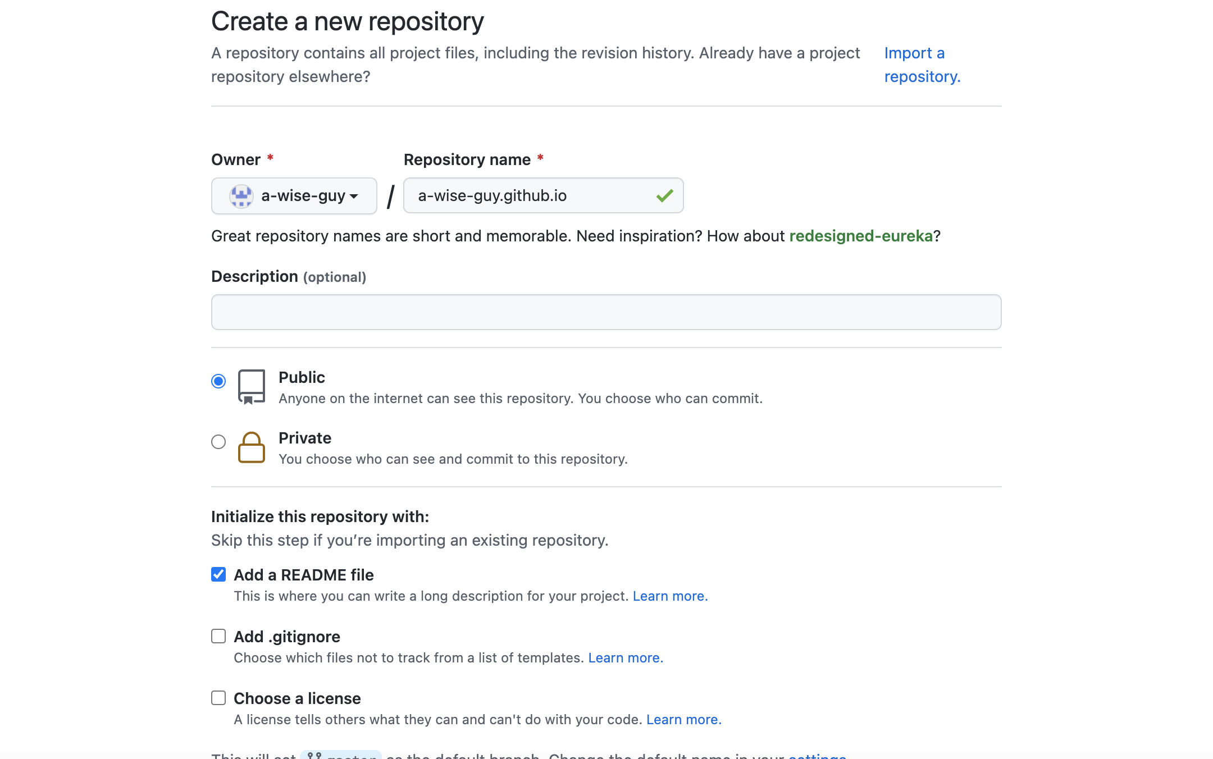Open README Learn more link

670,596
